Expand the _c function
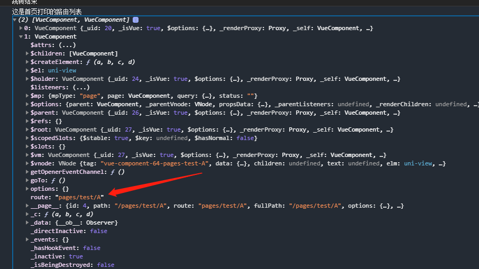 click(x=27, y=215)
